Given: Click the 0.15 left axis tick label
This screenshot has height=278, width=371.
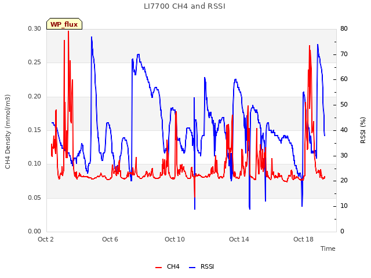Looking at the screenshot, I should pos(35,130).
